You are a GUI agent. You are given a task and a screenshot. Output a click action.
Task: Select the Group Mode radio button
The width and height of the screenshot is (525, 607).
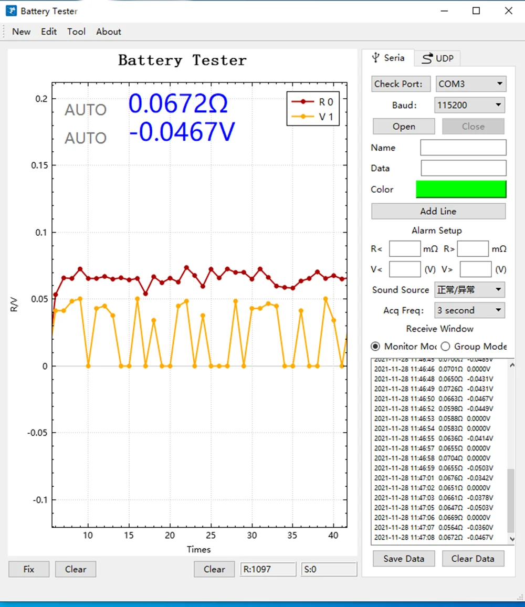(x=445, y=346)
